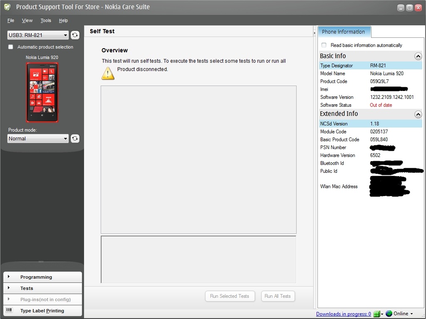Click the Nokia Lumia 920 phone image
The height and width of the screenshot is (319, 426).
click(42, 93)
